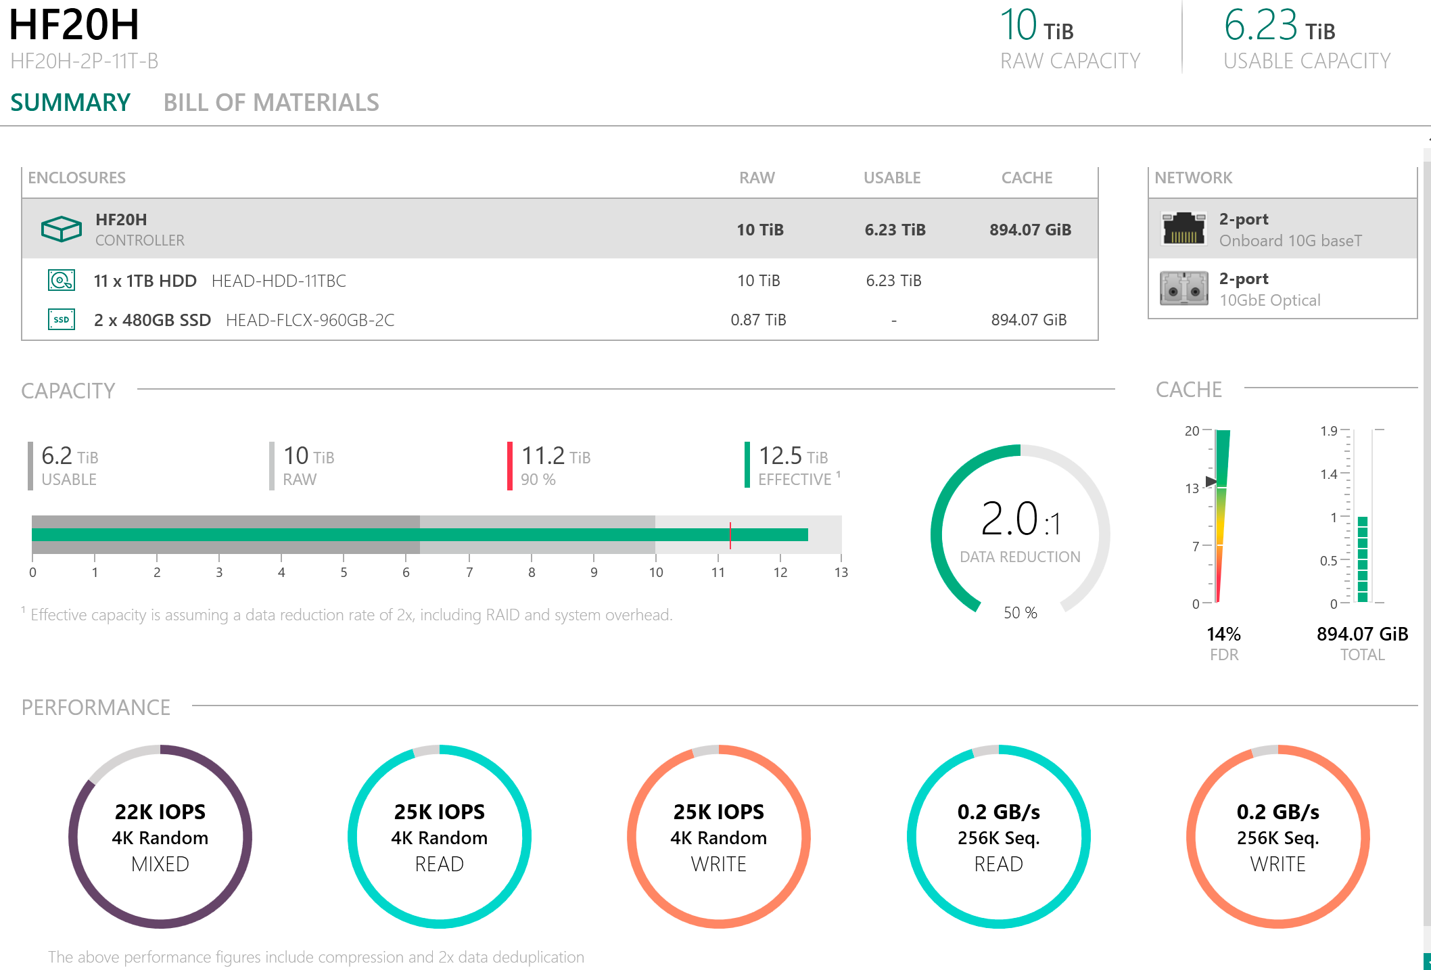Click the HF20H controller enclosure icon

point(61,229)
